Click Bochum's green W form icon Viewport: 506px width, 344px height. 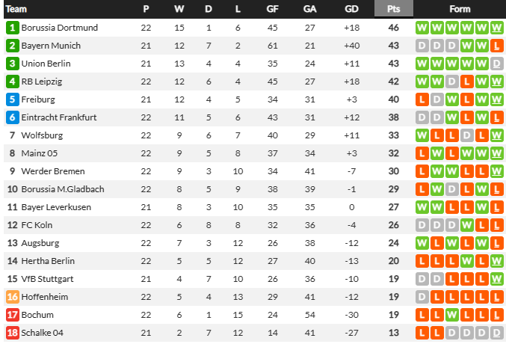tap(451, 315)
